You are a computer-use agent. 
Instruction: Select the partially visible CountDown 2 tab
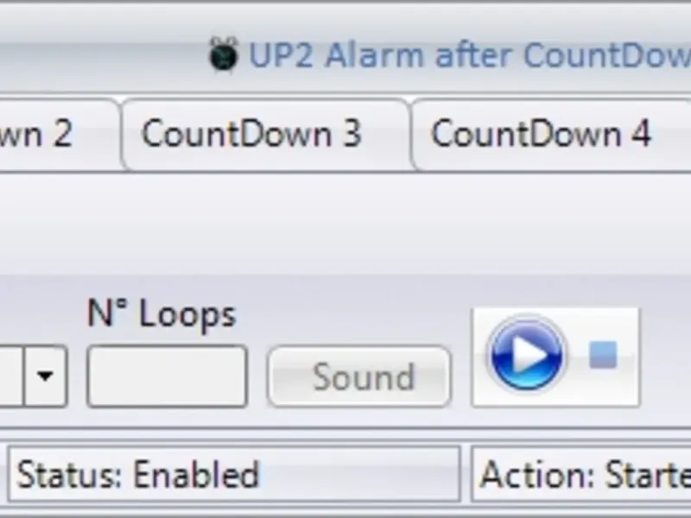click(x=59, y=135)
